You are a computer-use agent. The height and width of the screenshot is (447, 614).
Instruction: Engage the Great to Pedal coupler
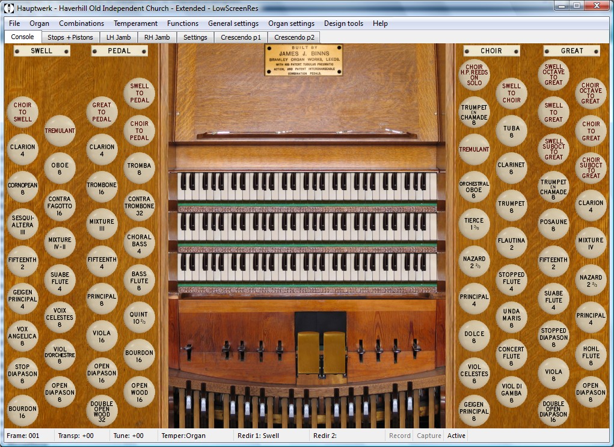point(102,112)
